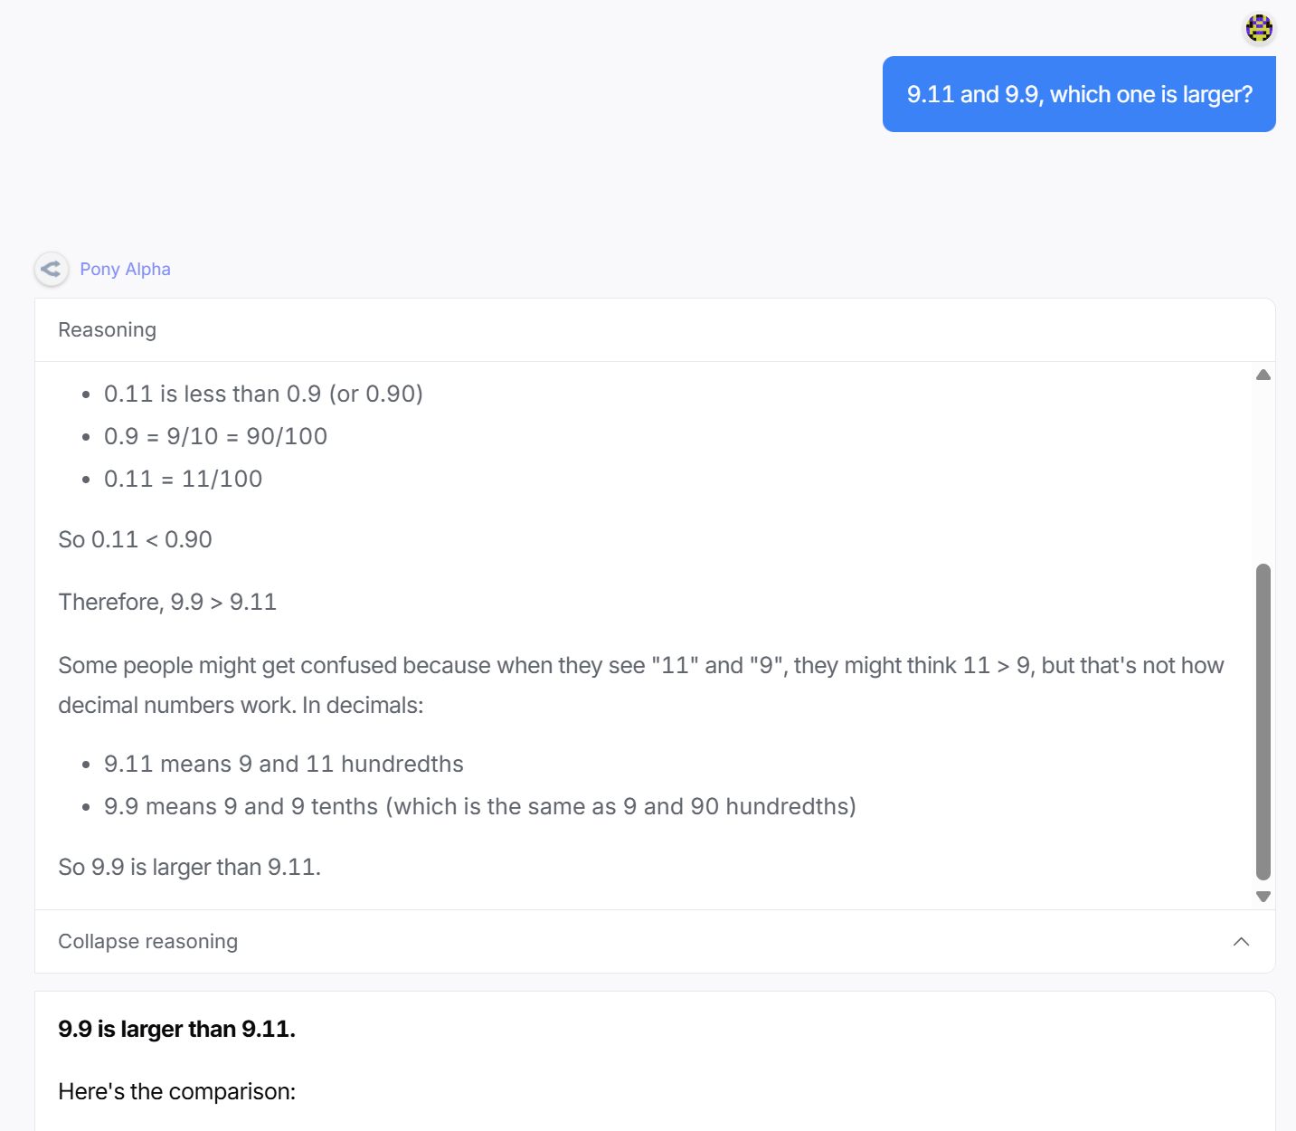
Task: Click the reasoning panel scrollbar thumb
Action: pyautogui.click(x=1263, y=721)
